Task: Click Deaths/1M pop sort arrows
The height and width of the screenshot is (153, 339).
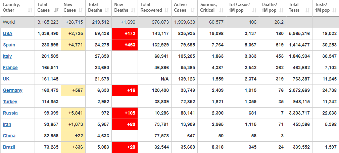Action: 281,10
